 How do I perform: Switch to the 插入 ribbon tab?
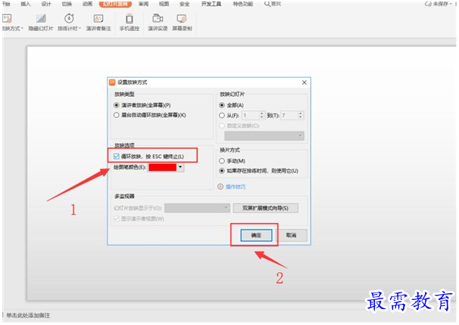pyautogui.click(x=26, y=4)
